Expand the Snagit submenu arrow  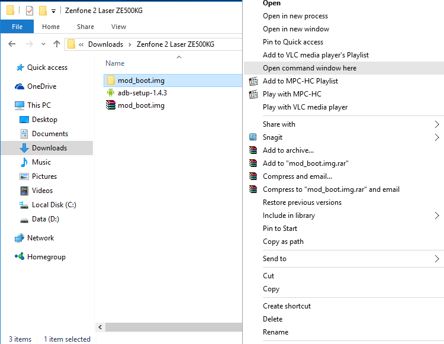click(437, 137)
